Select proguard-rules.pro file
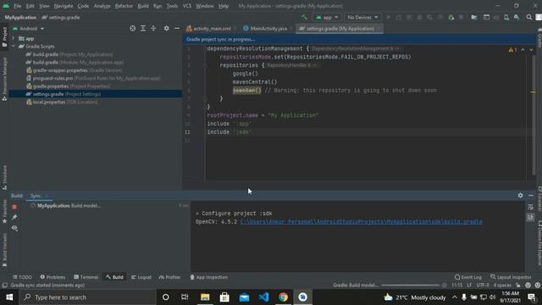Screen dimensions: 542x305 tap(93, 78)
